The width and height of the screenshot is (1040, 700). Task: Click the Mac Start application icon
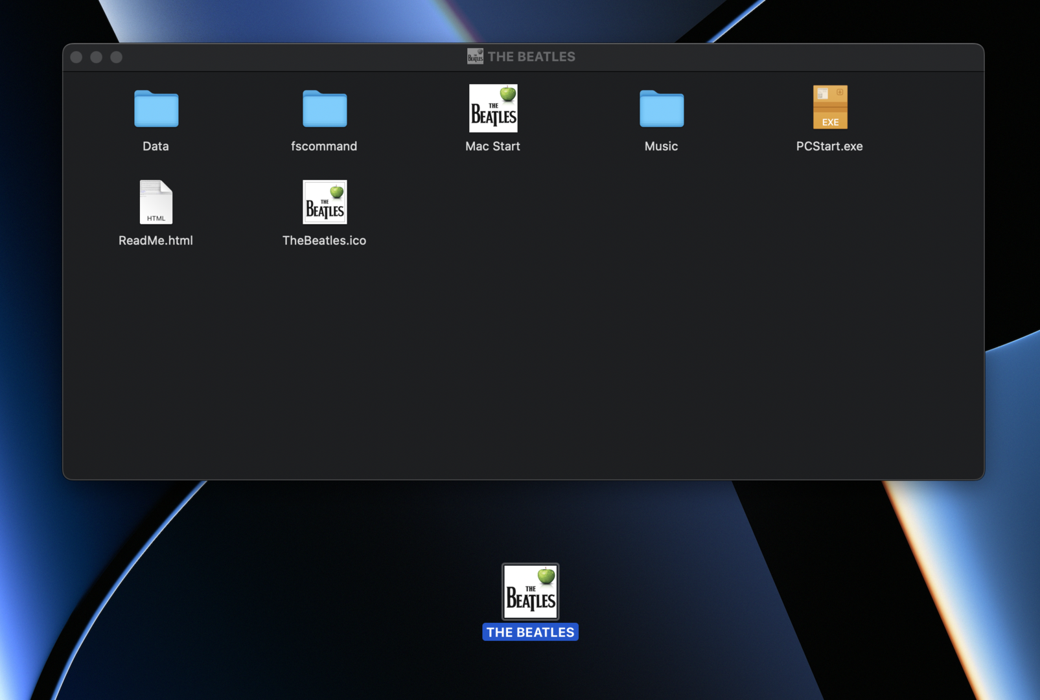pyautogui.click(x=493, y=108)
